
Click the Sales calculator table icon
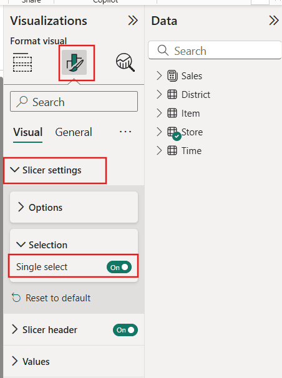click(x=172, y=76)
